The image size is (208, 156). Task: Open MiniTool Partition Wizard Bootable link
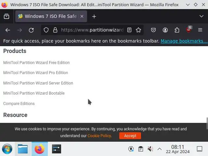click(34, 93)
